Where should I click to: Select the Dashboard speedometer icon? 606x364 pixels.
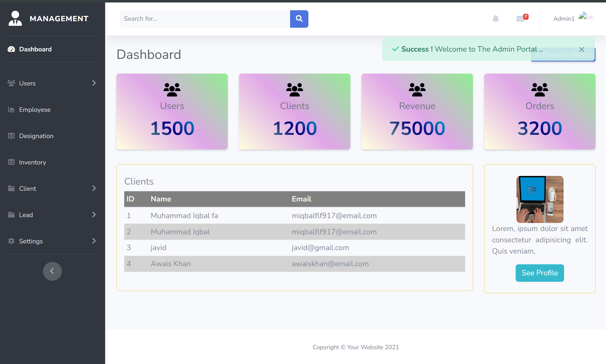[x=11, y=49]
